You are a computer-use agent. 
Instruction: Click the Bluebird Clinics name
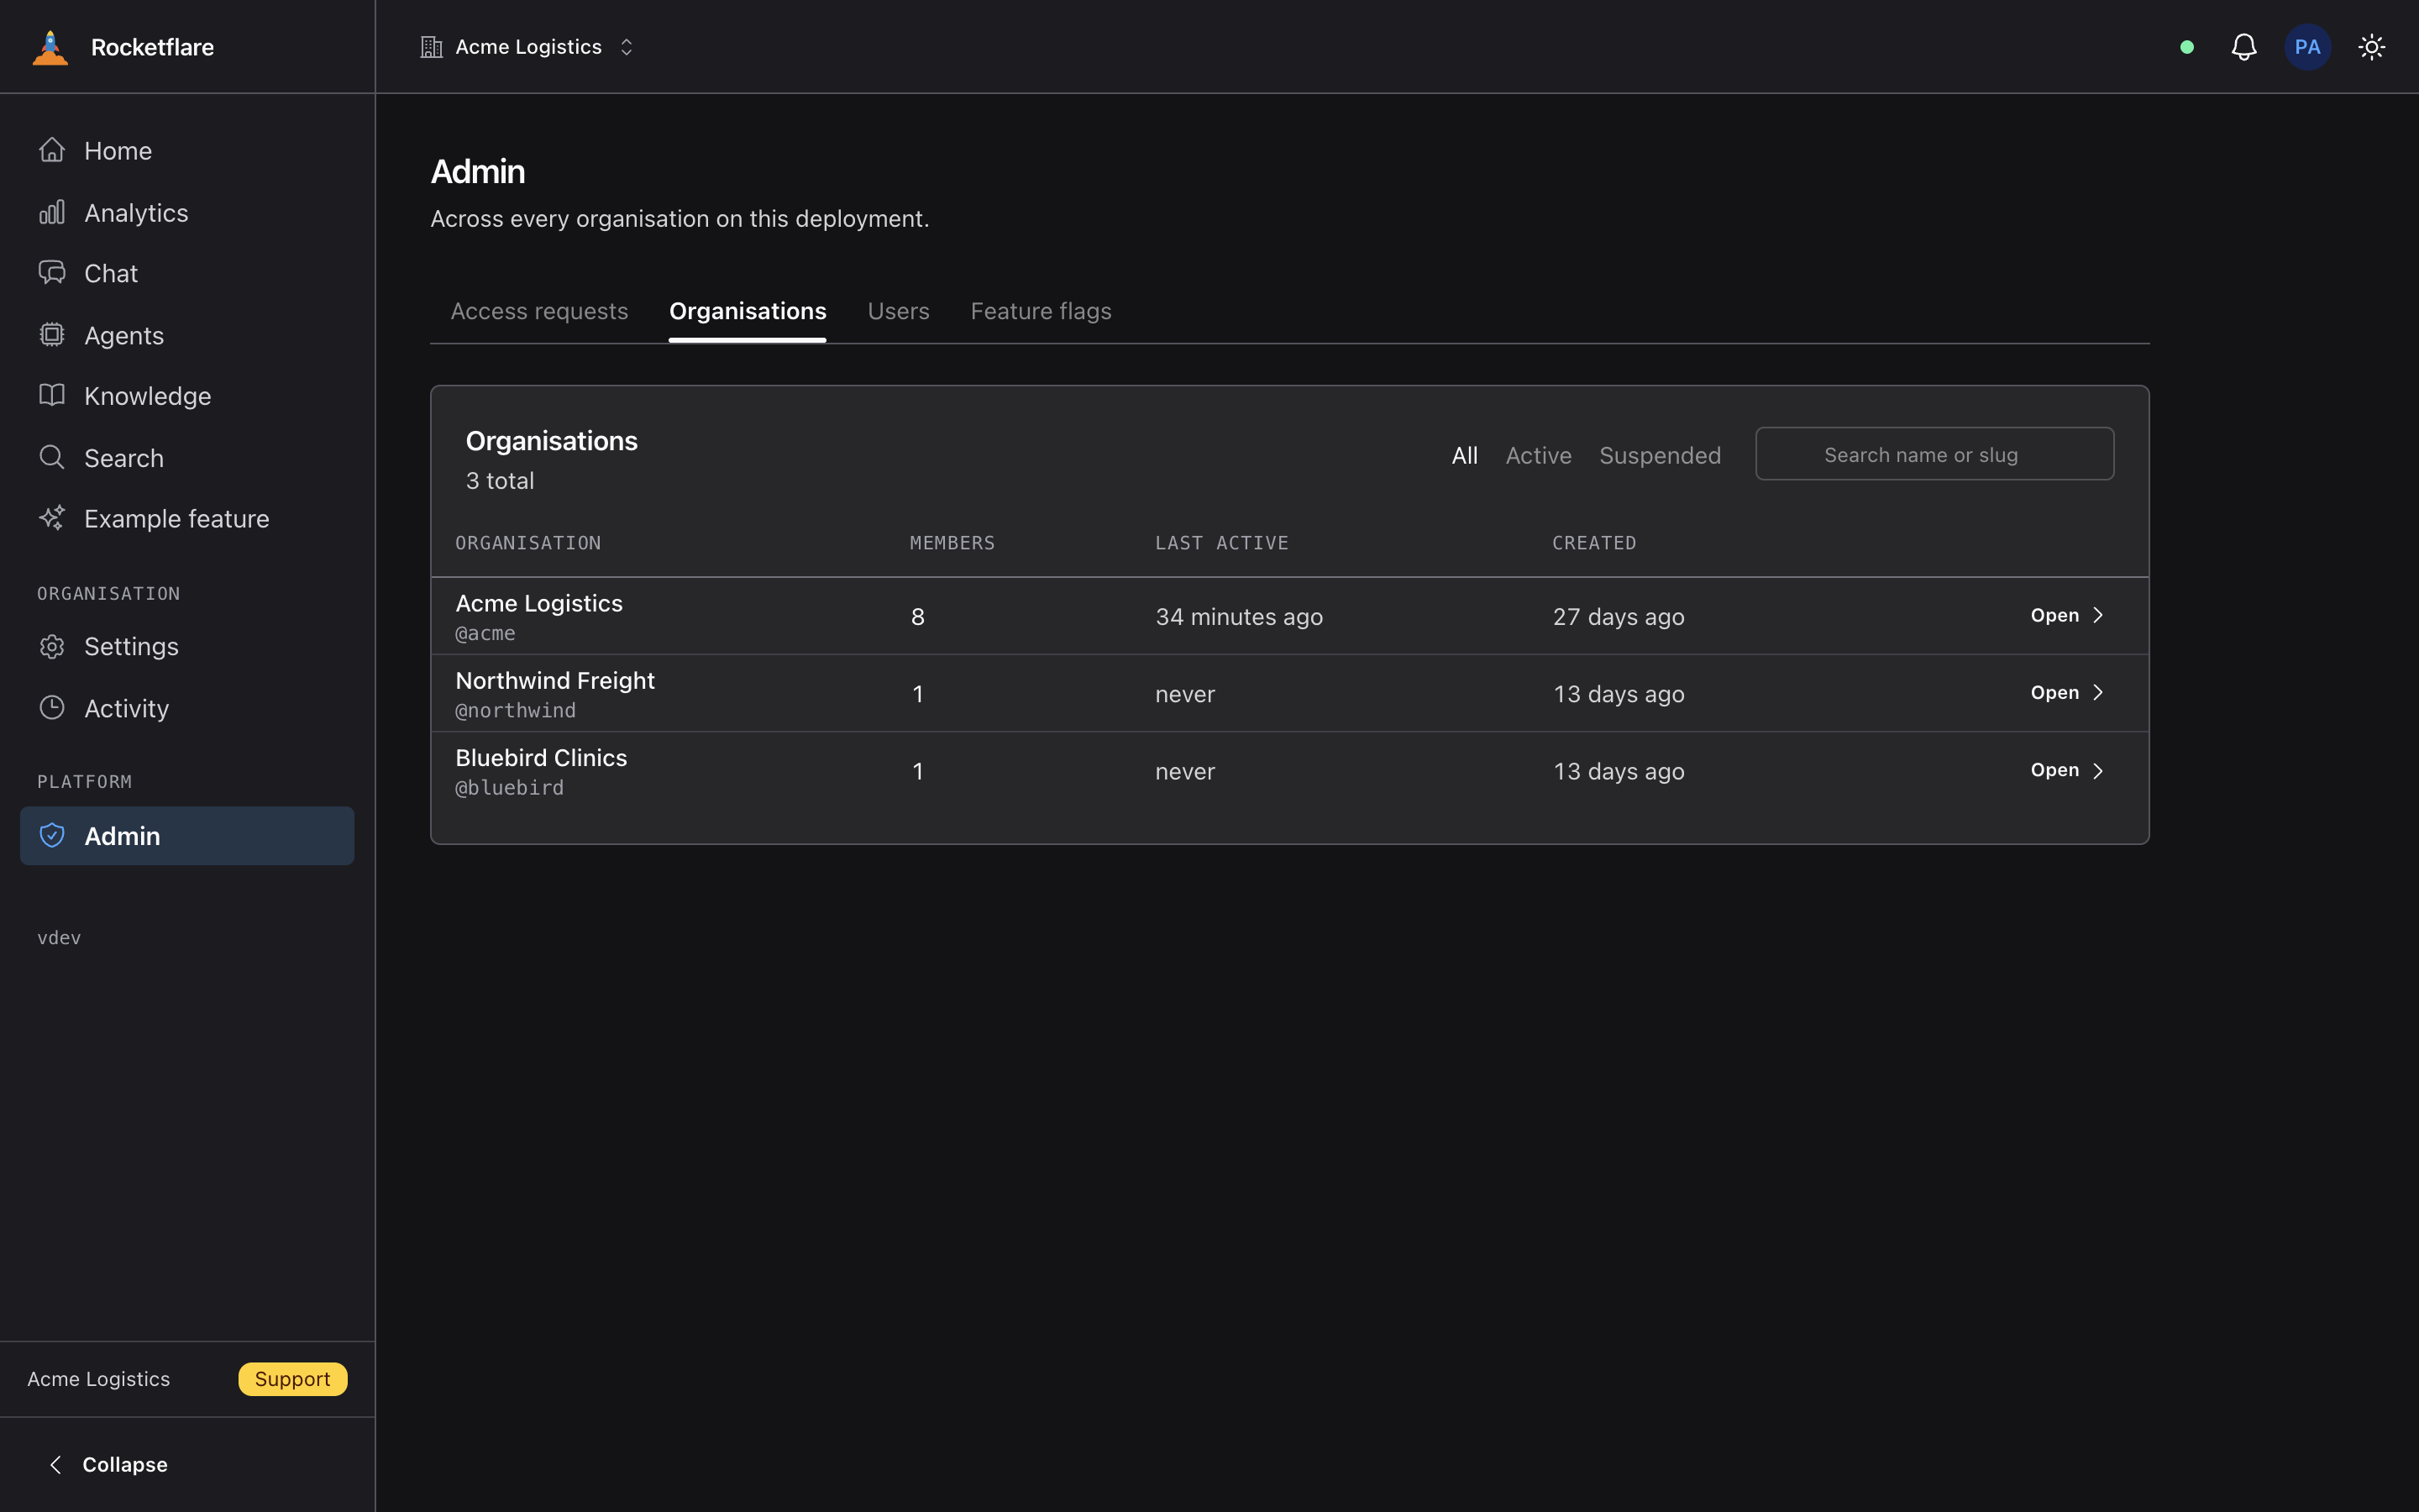[x=541, y=758]
